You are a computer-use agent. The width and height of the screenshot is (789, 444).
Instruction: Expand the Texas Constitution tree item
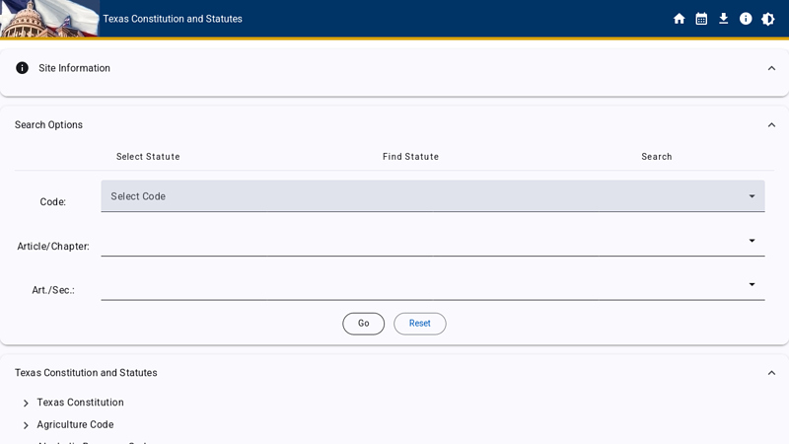(26, 404)
